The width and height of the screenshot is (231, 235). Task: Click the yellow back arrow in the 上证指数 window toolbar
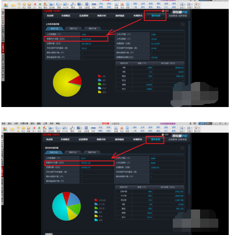(x=13, y=5)
